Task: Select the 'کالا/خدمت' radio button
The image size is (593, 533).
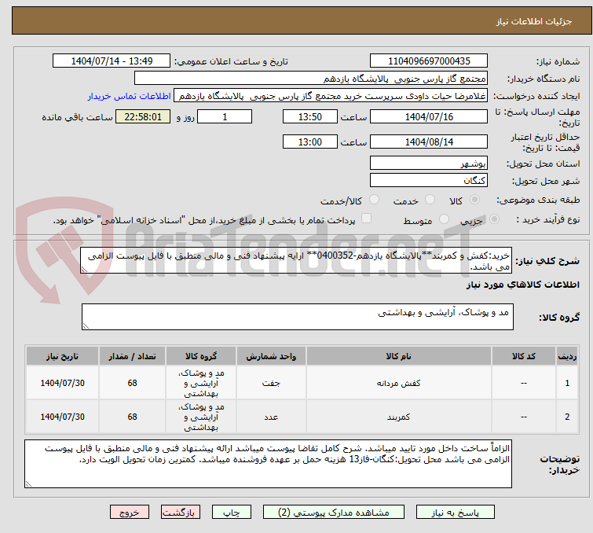Action: [x=374, y=200]
